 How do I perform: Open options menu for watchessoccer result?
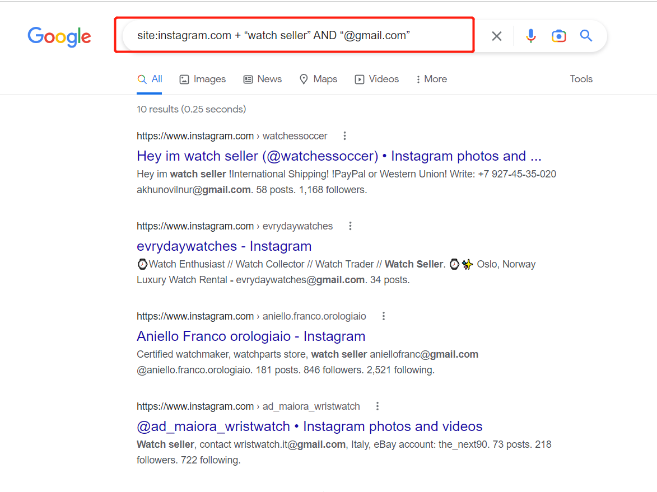click(344, 136)
